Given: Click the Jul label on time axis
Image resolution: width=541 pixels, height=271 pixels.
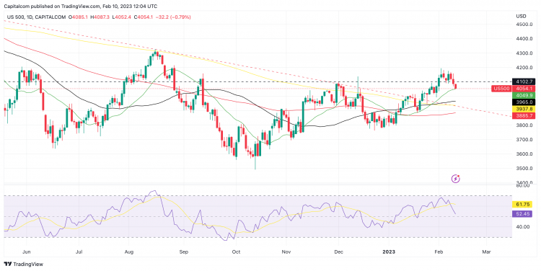Looking at the screenshot, I should click(79, 252).
